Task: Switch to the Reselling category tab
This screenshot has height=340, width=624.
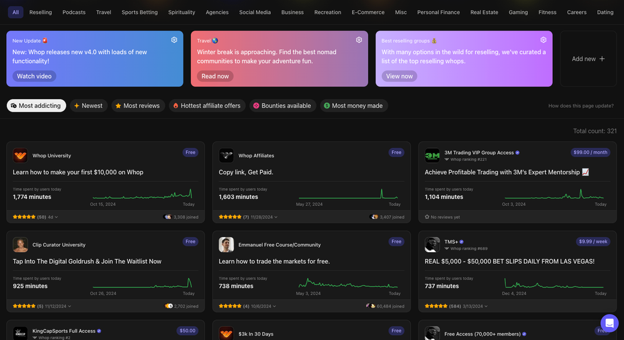Action: coord(41,12)
